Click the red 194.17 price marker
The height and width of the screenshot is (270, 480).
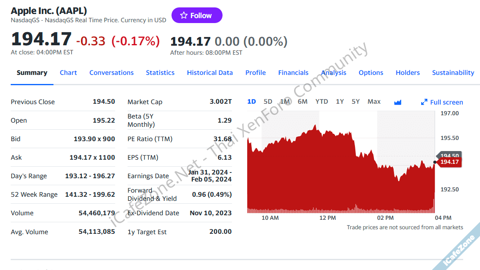[x=449, y=162]
